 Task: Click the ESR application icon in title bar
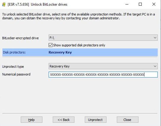click(4, 4)
